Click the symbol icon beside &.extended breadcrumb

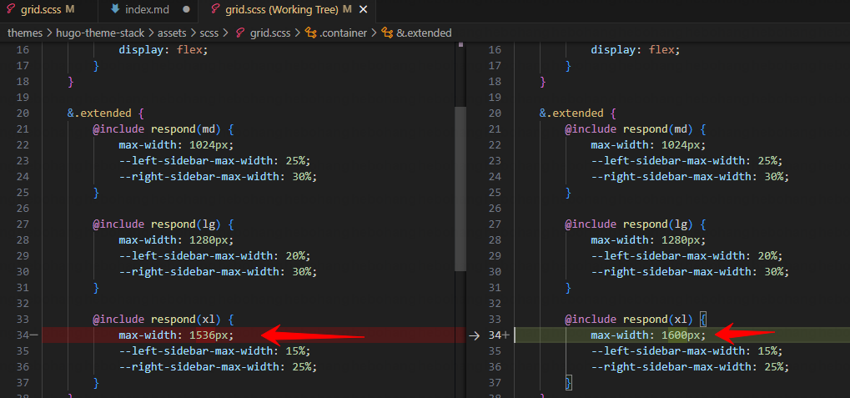[387, 33]
